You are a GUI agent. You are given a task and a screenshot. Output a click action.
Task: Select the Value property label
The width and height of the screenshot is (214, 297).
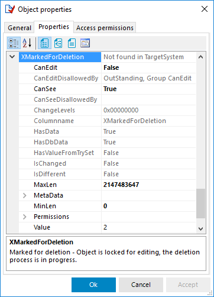42,227
